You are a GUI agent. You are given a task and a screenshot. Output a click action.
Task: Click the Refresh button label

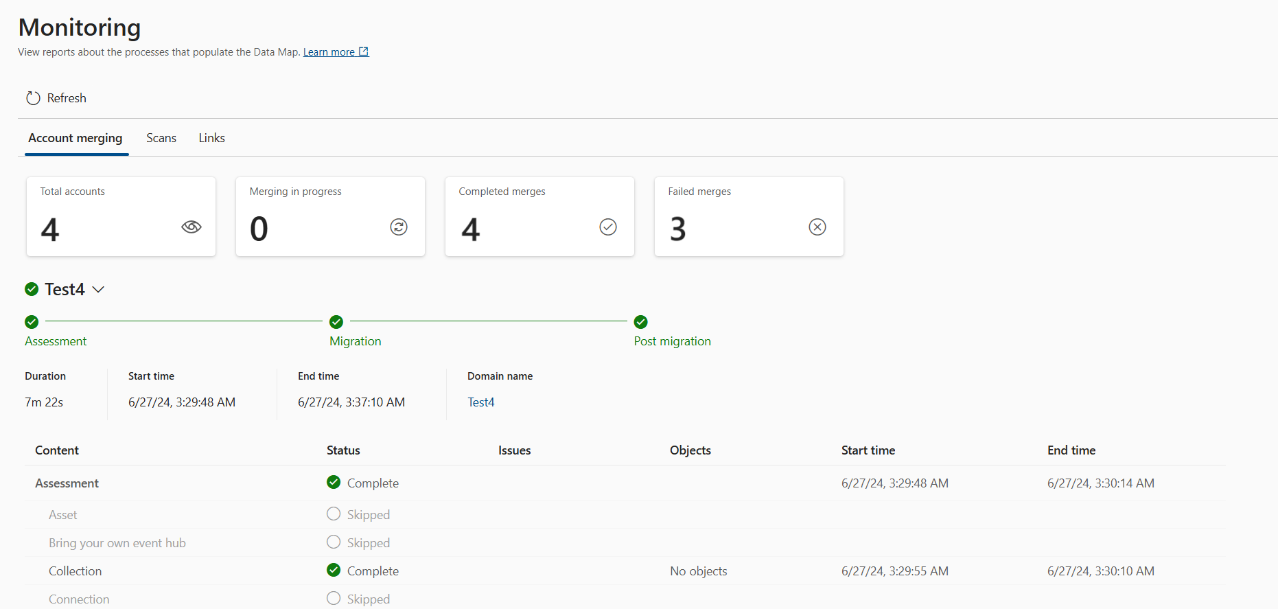tap(67, 98)
